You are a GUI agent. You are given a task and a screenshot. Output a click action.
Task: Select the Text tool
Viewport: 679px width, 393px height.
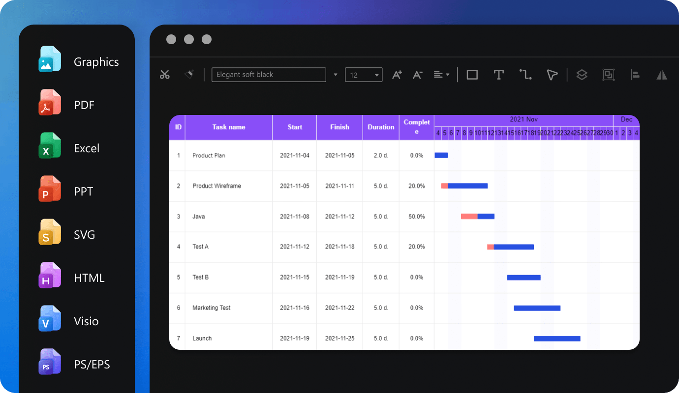pyautogui.click(x=498, y=75)
